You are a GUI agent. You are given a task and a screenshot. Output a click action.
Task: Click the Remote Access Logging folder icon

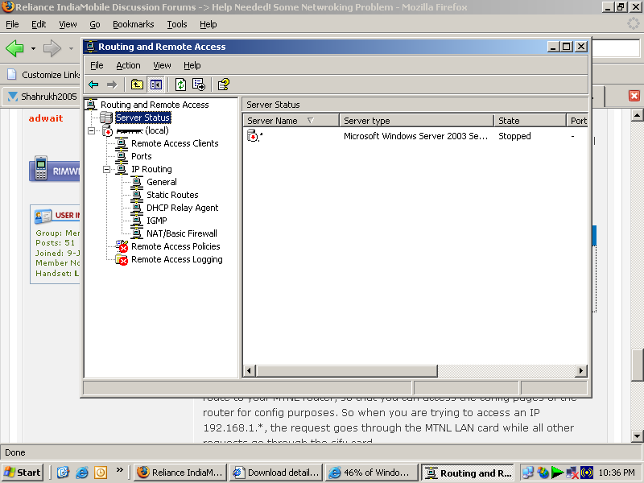coord(122,259)
